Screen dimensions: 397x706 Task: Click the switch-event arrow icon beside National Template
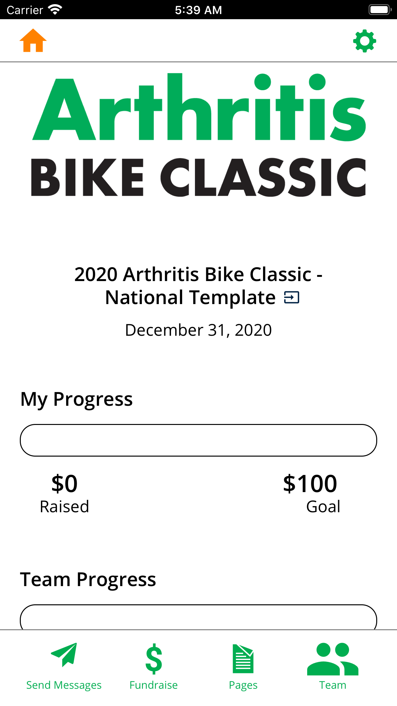[292, 297]
